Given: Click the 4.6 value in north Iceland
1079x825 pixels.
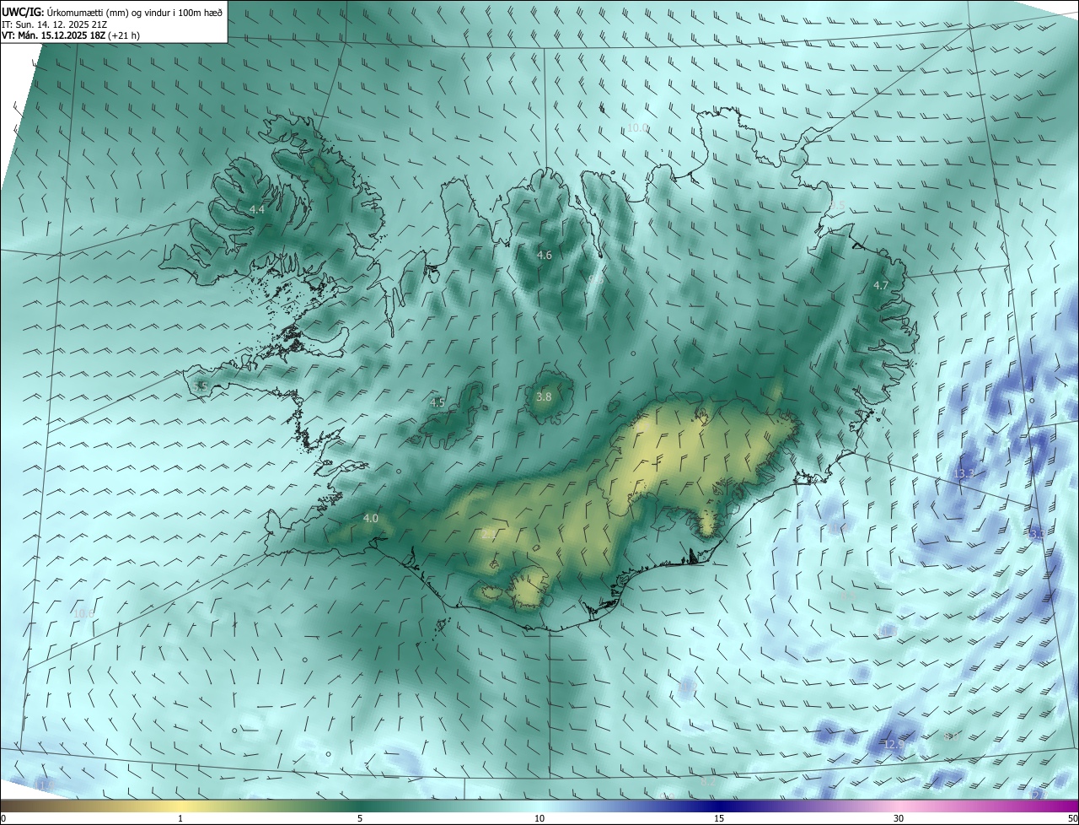Looking at the screenshot, I should click(544, 255).
